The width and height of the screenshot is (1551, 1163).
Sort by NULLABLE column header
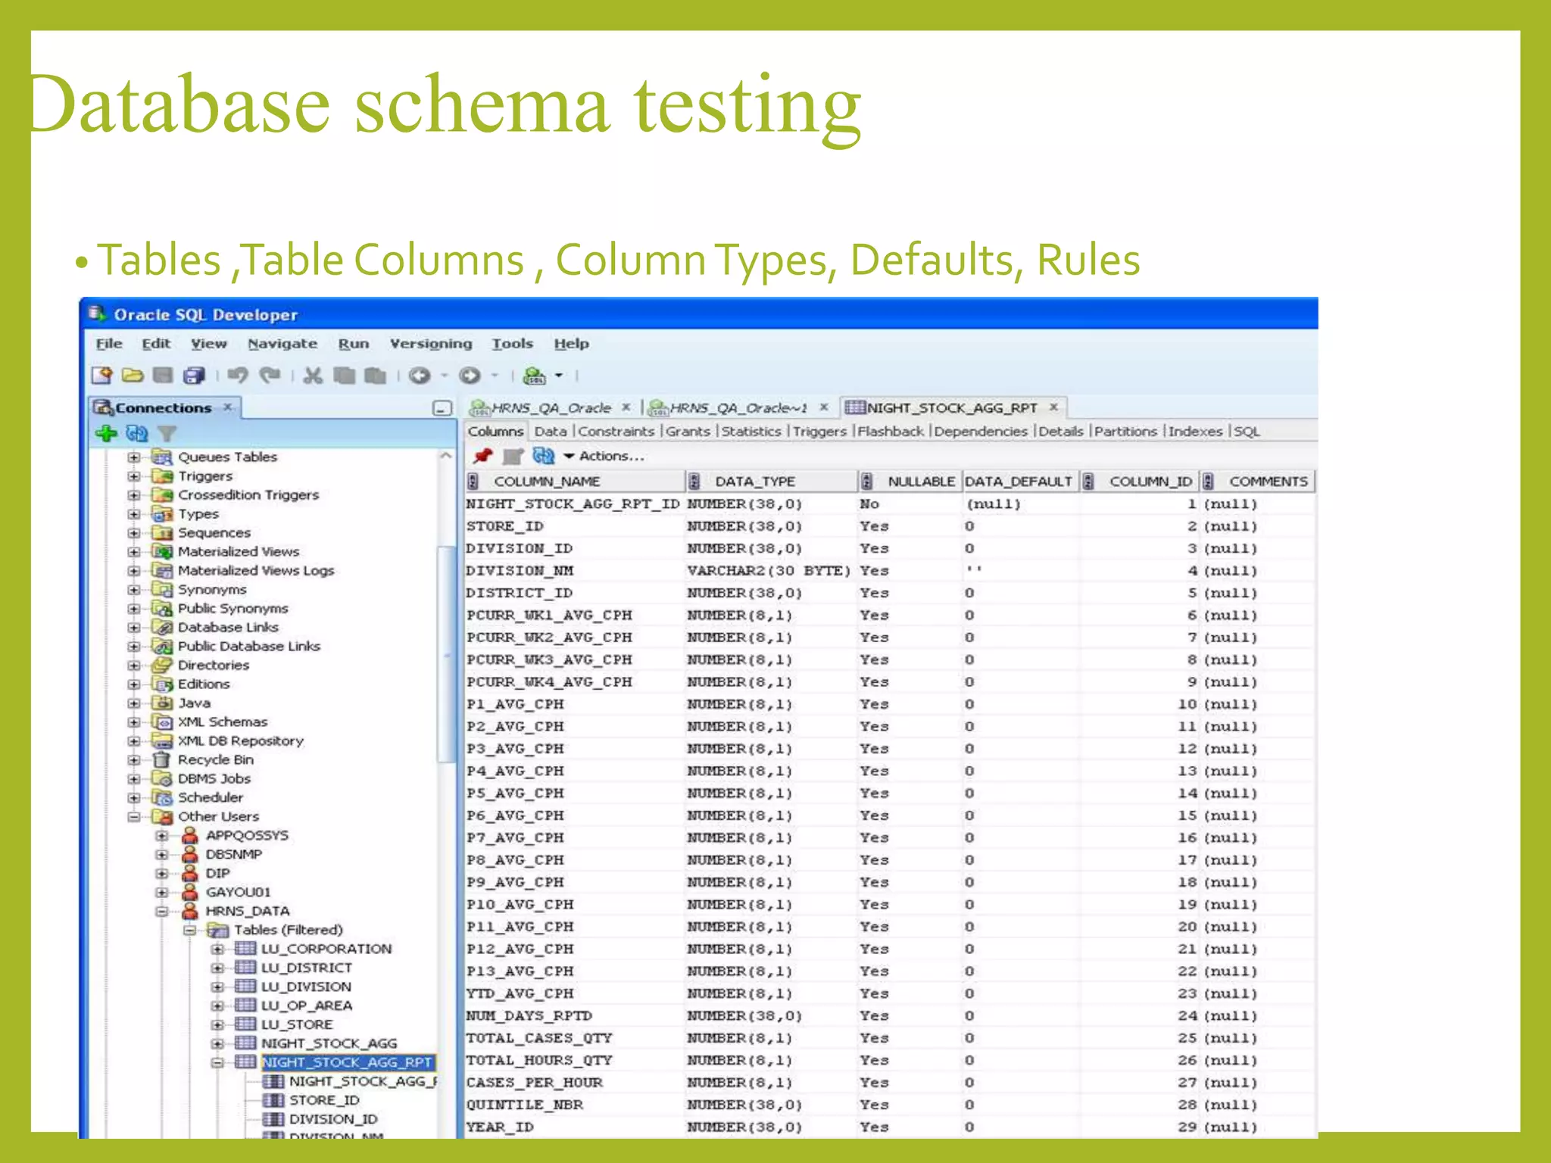pos(910,482)
